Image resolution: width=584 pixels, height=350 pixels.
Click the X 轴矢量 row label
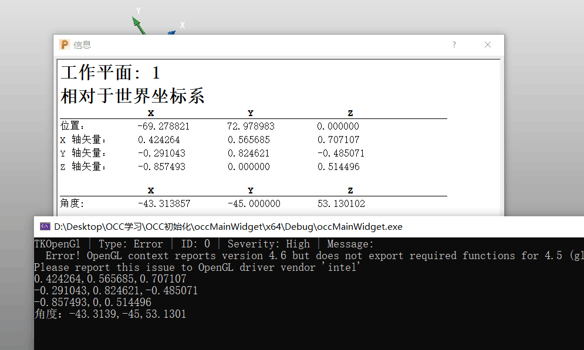pos(82,140)
